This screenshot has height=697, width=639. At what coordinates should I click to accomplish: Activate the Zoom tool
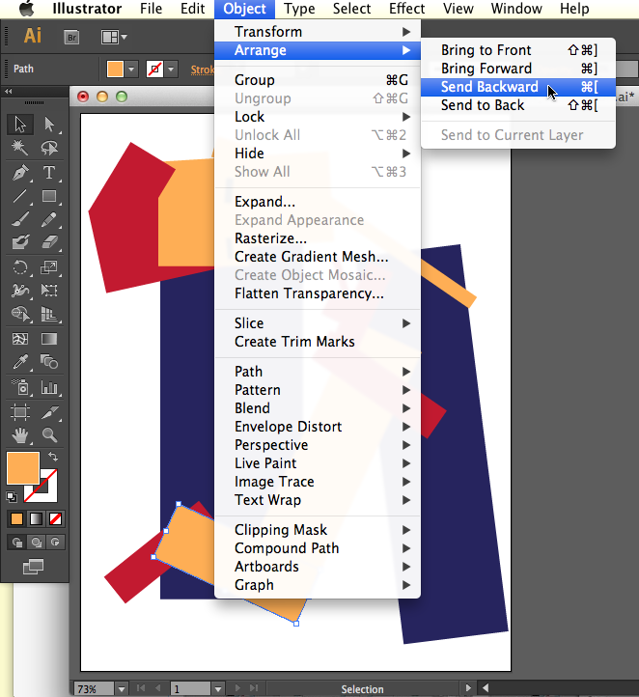click(49, 435)
